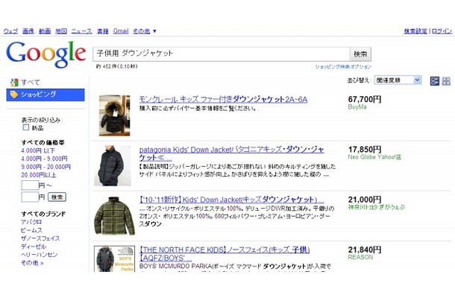Screen dimensions: 455x298
Task: Filter by 4,000円 以下 price
Action: 38,150
